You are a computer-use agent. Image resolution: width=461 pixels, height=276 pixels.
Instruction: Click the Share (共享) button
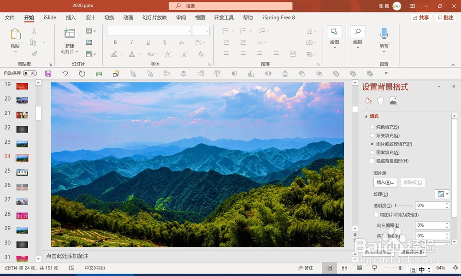click(x=421, y=18)
